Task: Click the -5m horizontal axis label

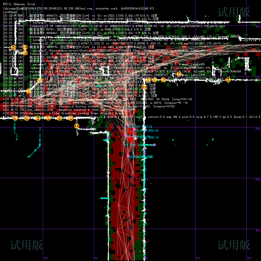Action: (45, 258)
